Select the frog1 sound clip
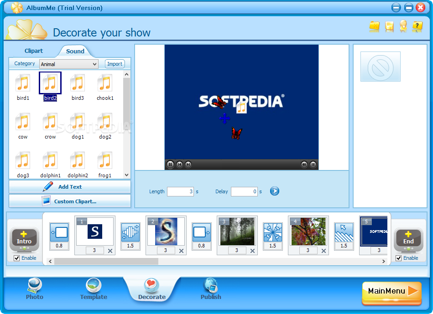 click(x=105, y=165)
